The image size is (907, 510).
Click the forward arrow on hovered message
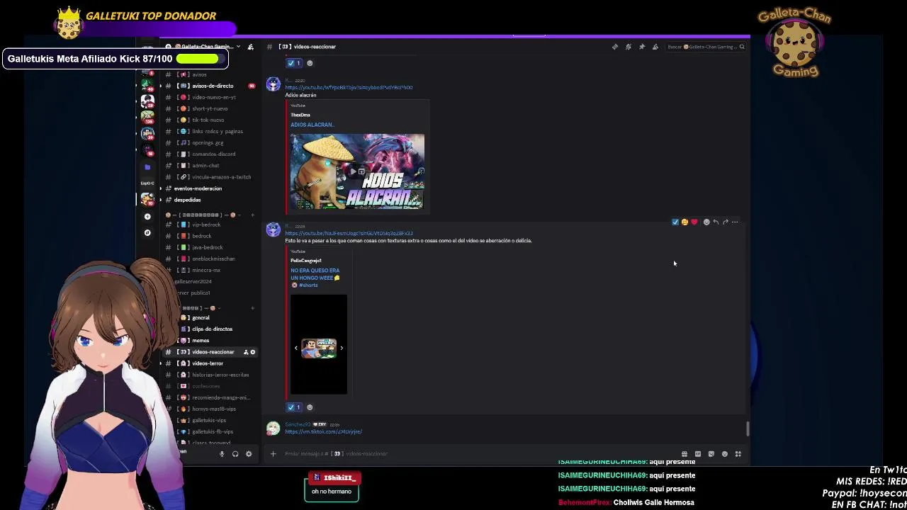[726, 222]
